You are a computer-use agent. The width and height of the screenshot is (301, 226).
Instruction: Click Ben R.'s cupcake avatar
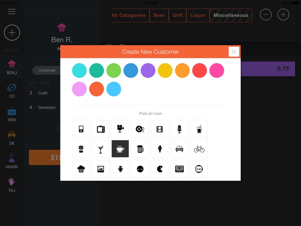[x=62, y=27]
